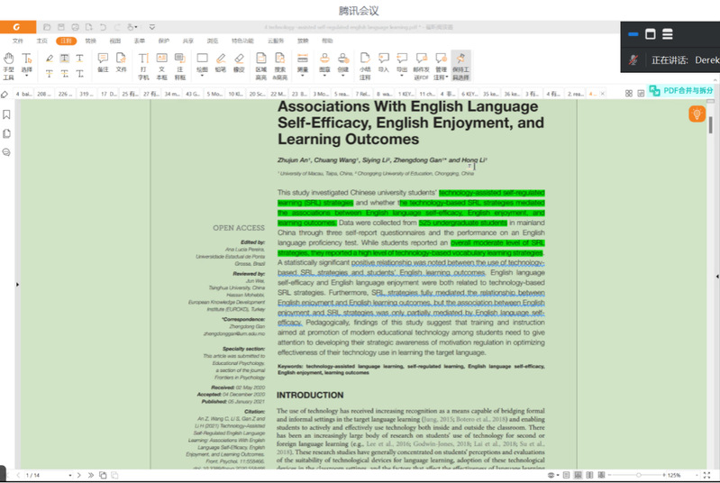This screenshot has width=720, height=483.
Task: Switch to the '7 Rel...' document tab
Action: [x=363, y=94]
